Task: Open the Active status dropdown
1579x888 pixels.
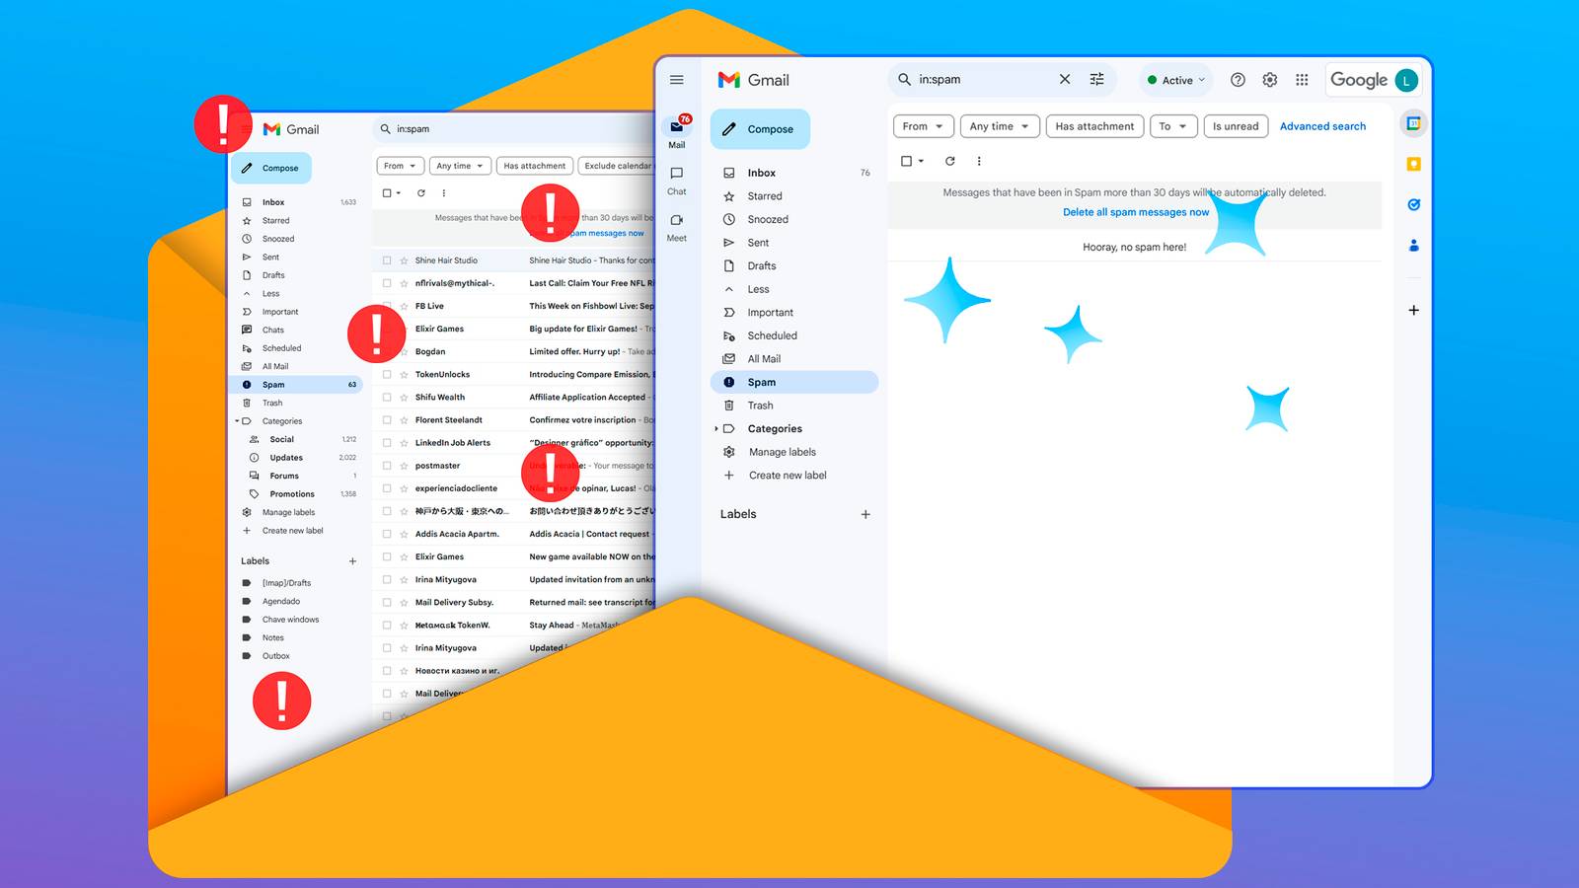Action: tap(1174, 80)
